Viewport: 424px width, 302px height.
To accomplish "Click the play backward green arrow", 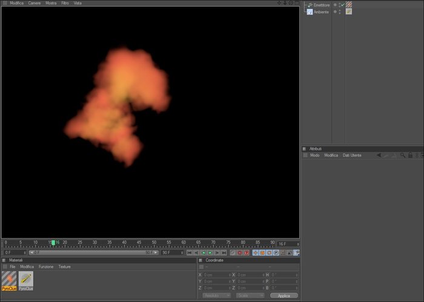I will pos(204,253).
